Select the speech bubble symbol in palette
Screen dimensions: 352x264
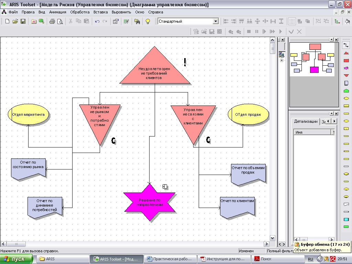point(346,204)
